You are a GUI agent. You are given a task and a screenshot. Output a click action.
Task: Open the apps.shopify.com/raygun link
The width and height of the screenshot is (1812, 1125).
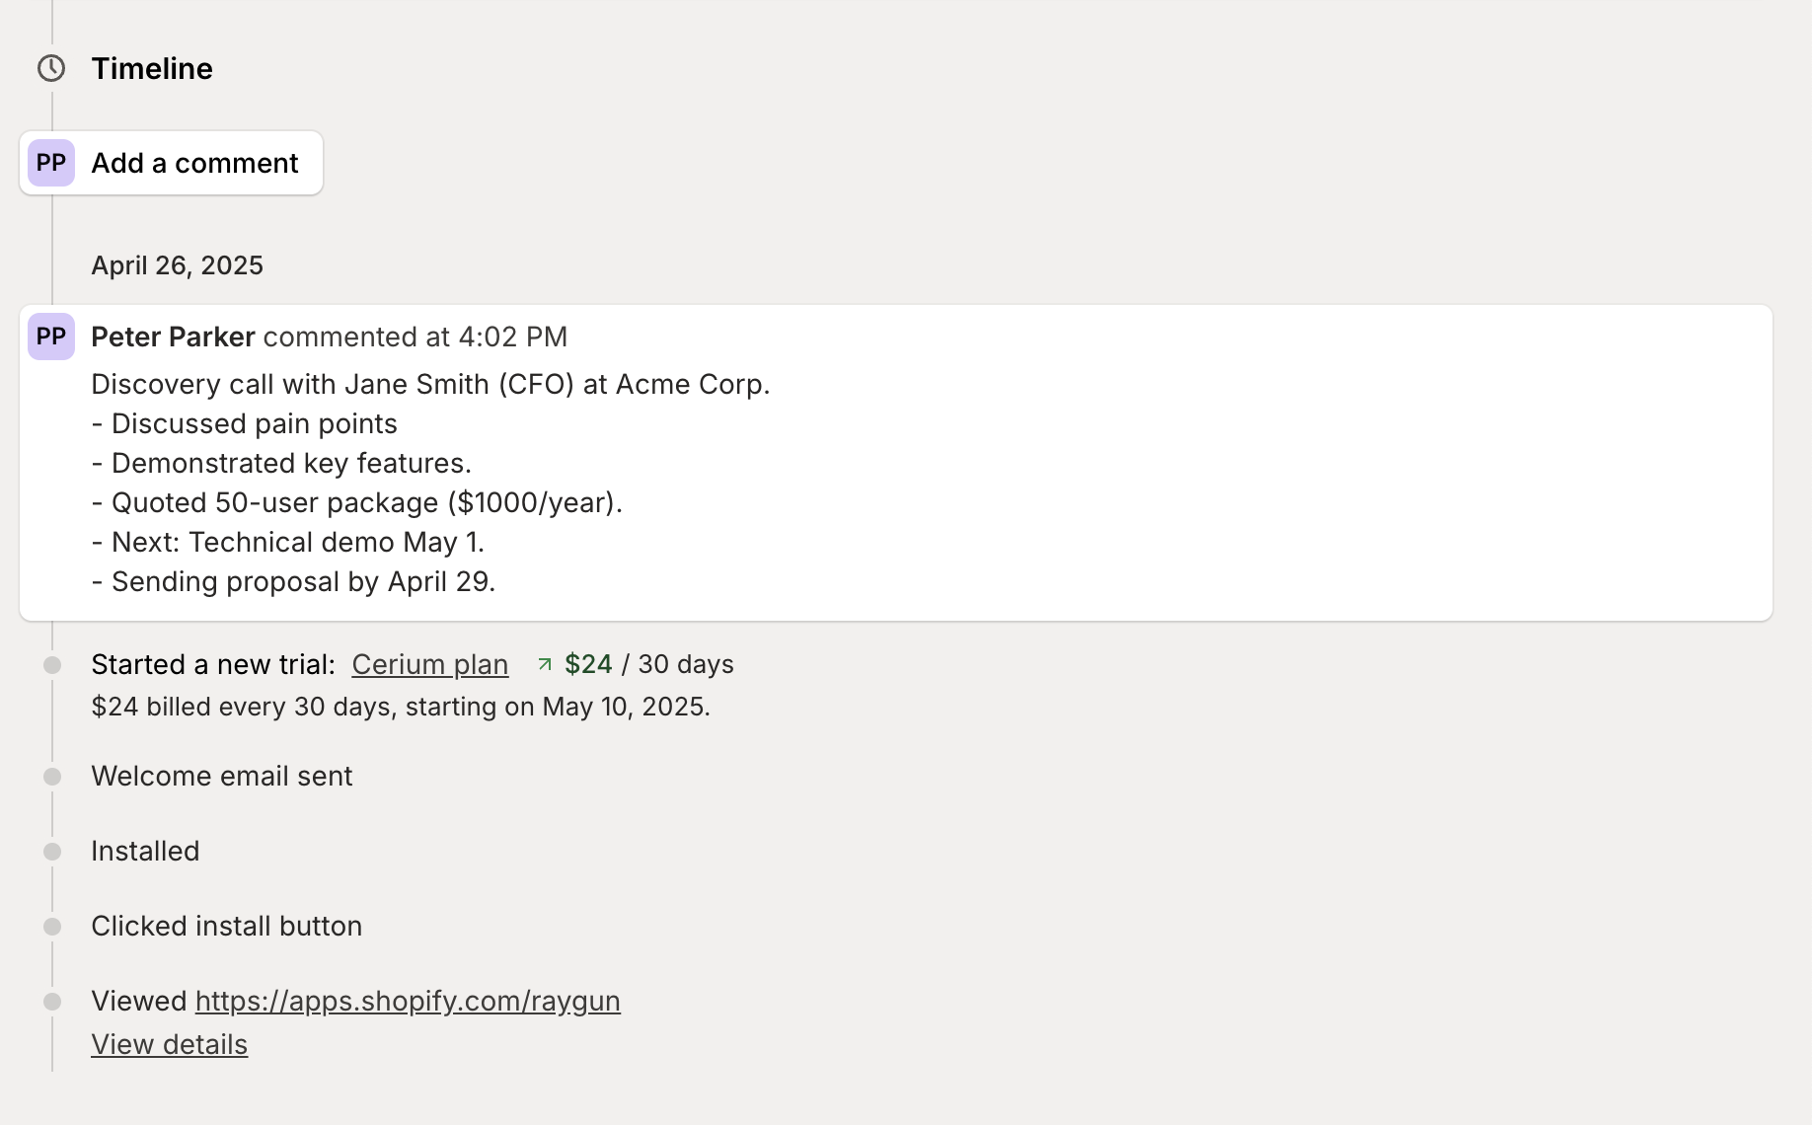[x=408, y=1001]
